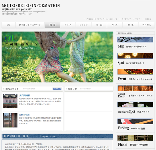
Task: Switch to the グルメ navigation tab
Action: pyautogui.click(x=68, y=25)
